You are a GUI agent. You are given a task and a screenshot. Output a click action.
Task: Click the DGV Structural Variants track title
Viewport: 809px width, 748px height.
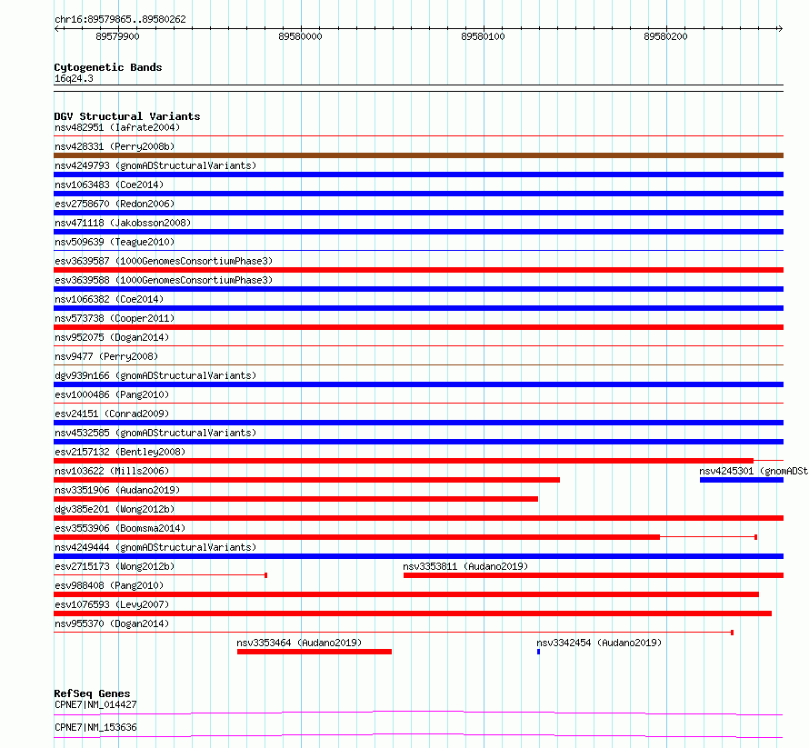[x=127, y=116]
